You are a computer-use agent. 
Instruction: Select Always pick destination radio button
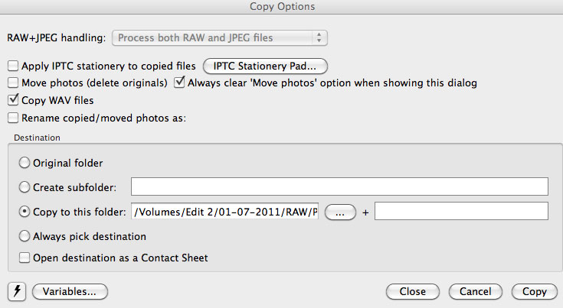pos(24,236)
